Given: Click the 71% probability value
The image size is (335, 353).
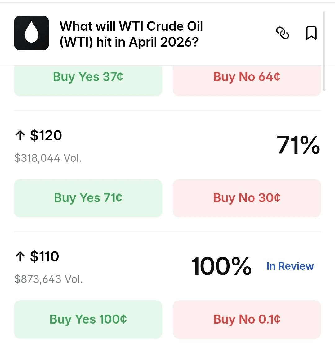Looking at the screenshot, I should [x=298, y=145].
